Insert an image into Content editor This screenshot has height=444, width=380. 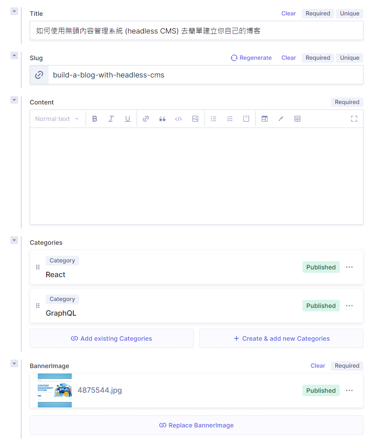195,119
